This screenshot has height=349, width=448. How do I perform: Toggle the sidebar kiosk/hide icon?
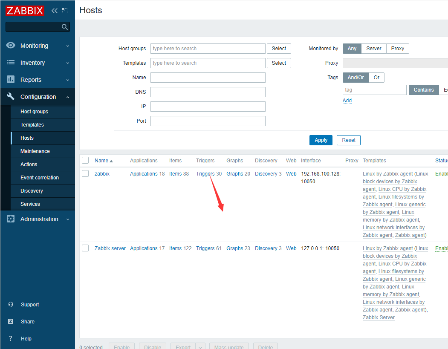pos(65,11)
